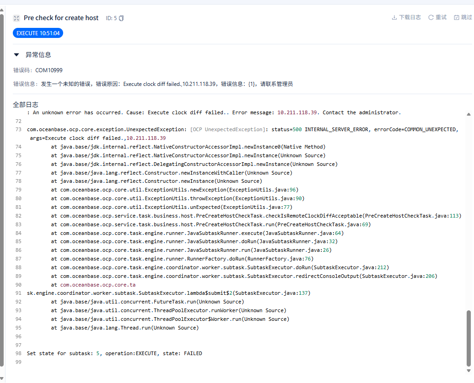The width and height of the screenshot is (474, 383).
Task: Click the error code COM10999 text
Action: 49,70
